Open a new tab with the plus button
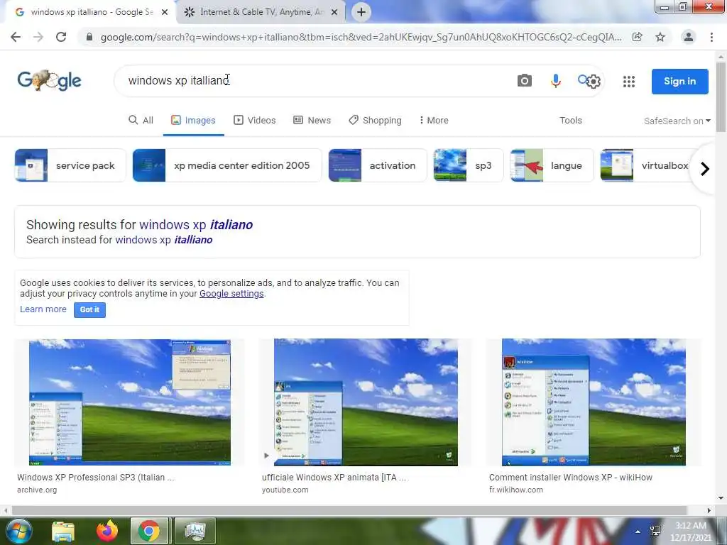727x545 pixels. pos(361,12)
